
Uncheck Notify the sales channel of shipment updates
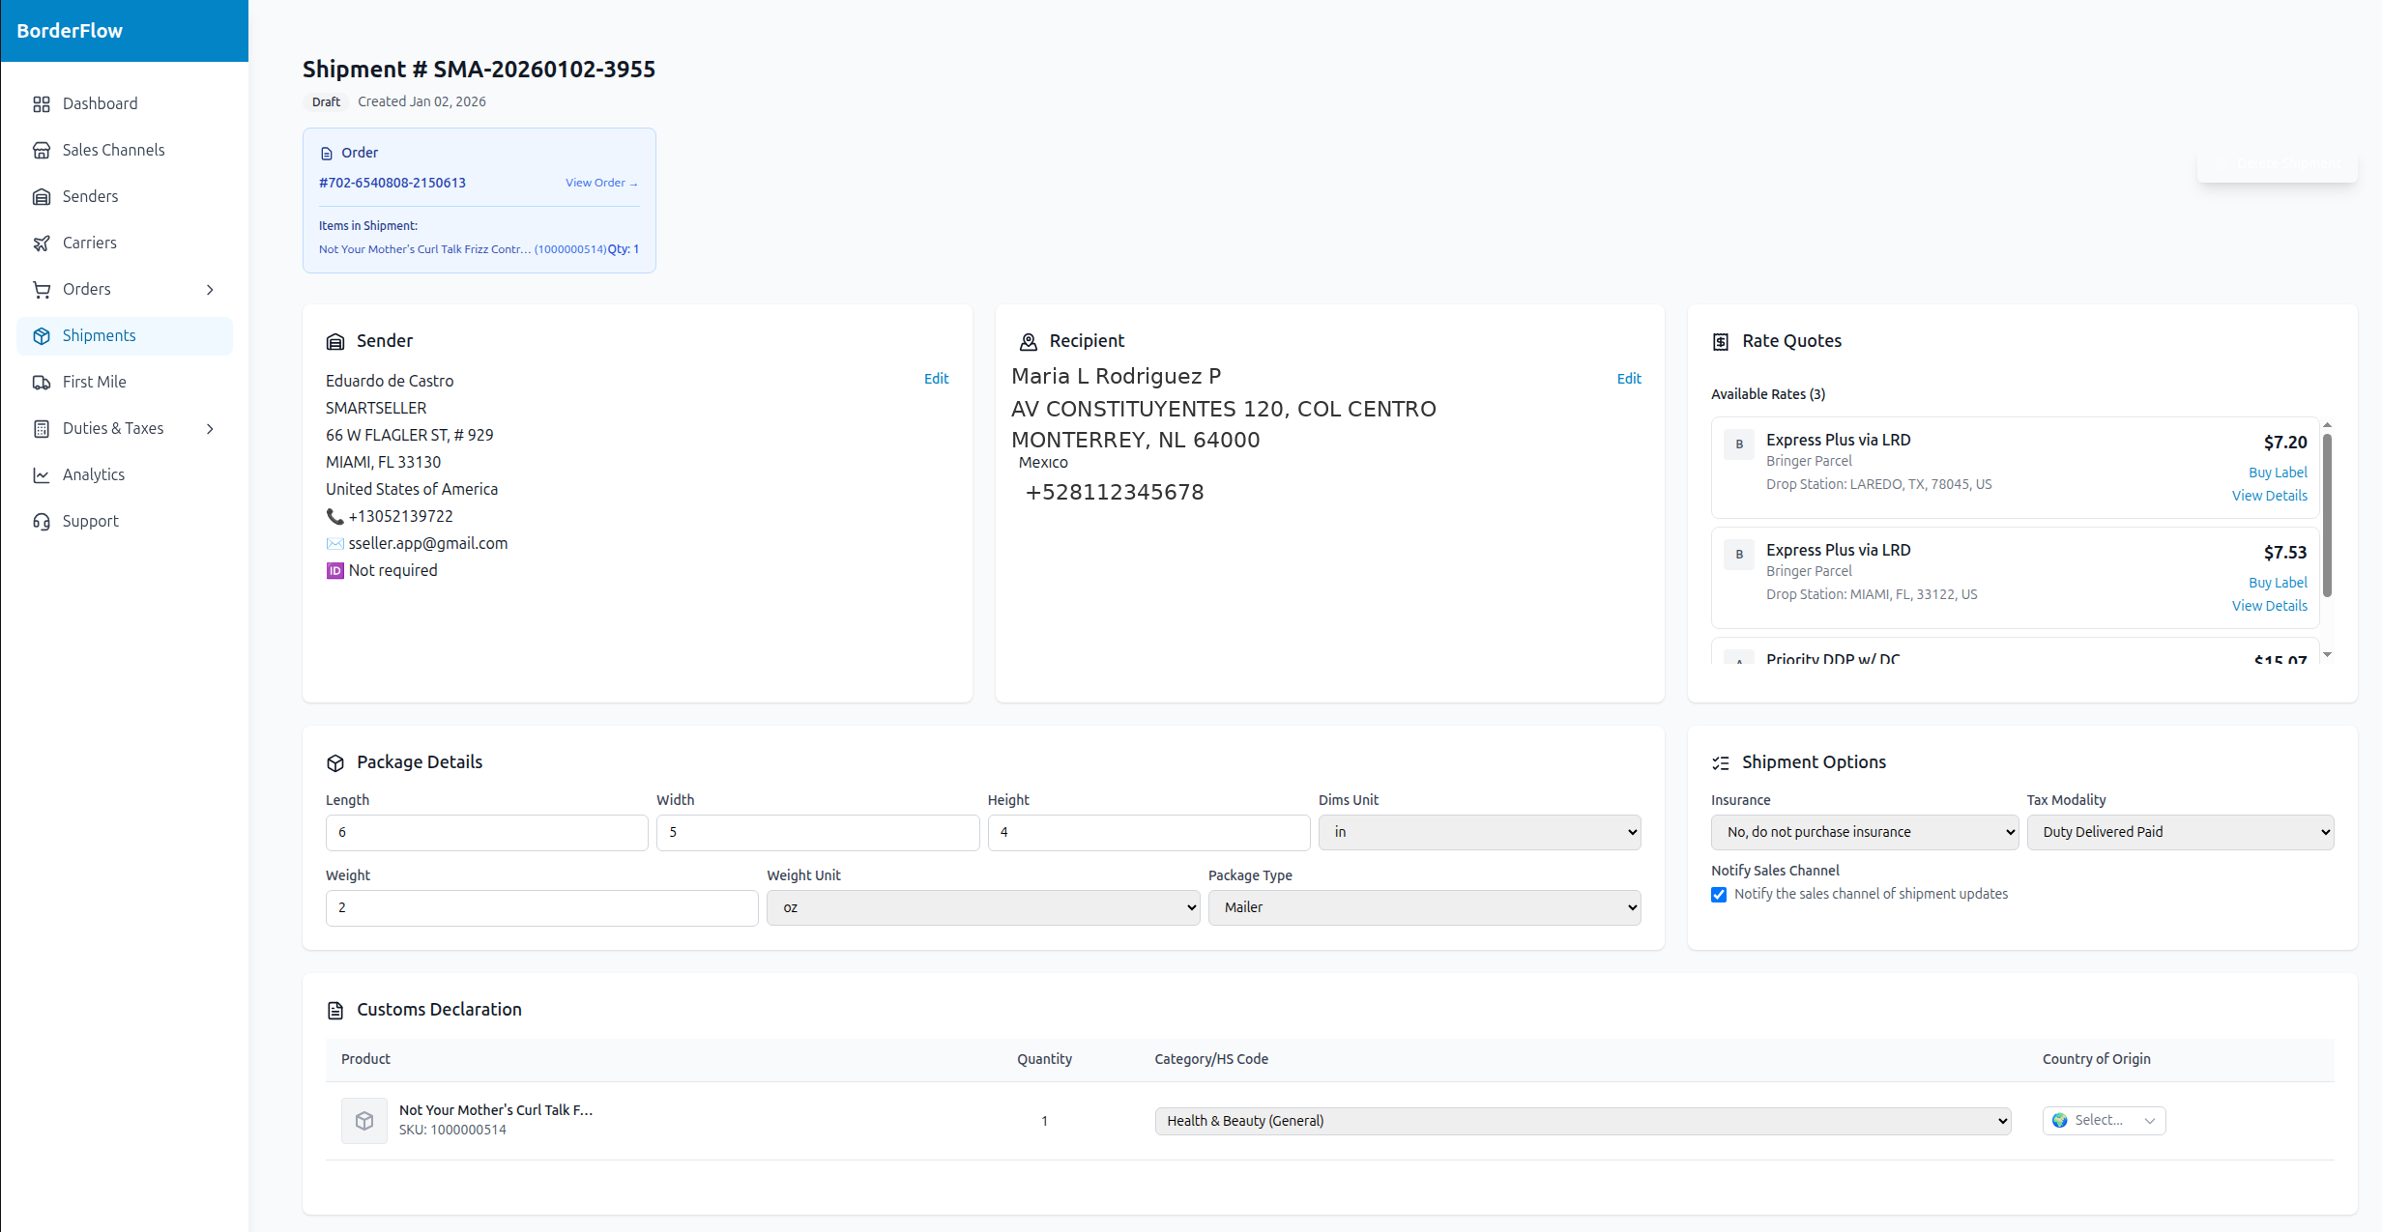(x=1718, y=894)
